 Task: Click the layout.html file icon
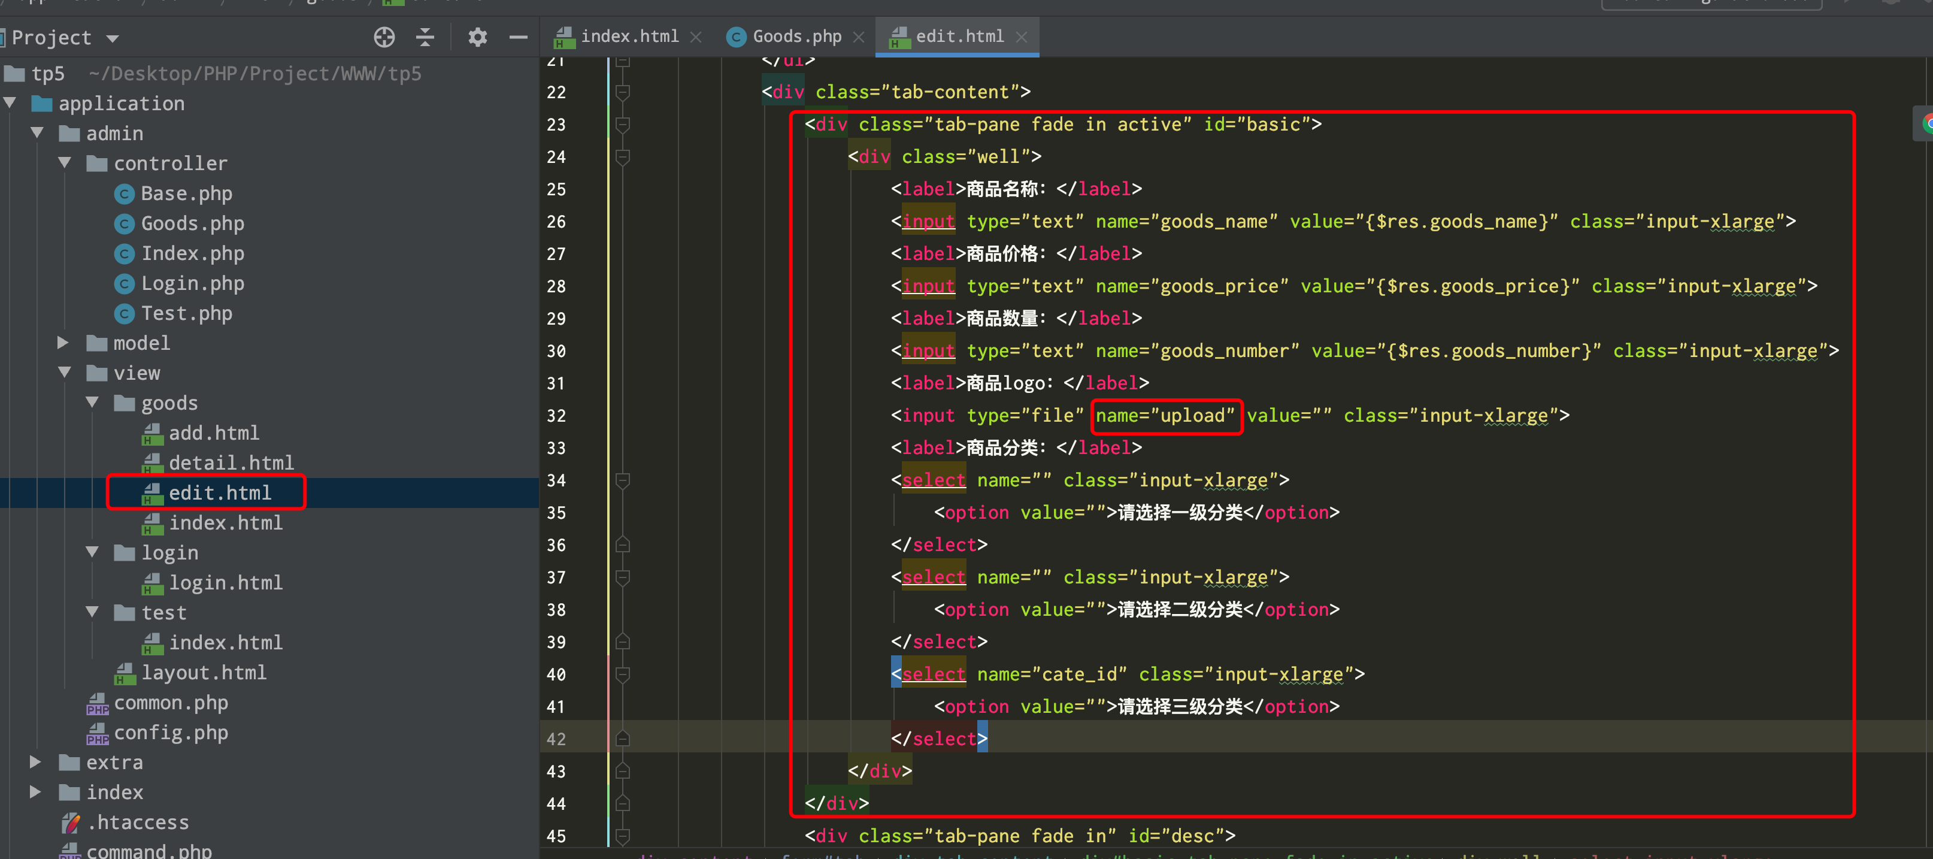[125, 673]
